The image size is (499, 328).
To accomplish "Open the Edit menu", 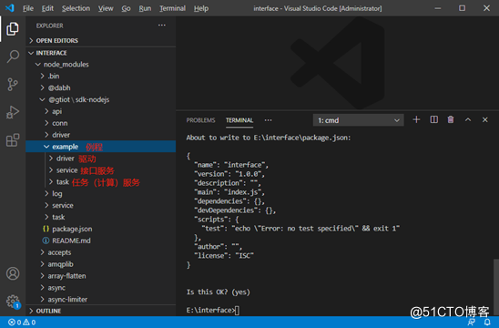I will pyautogui.click(x=47, y=8).
